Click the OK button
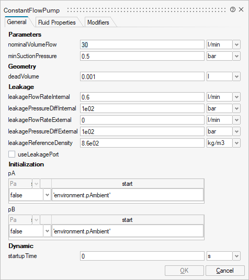 pos(184,271)
